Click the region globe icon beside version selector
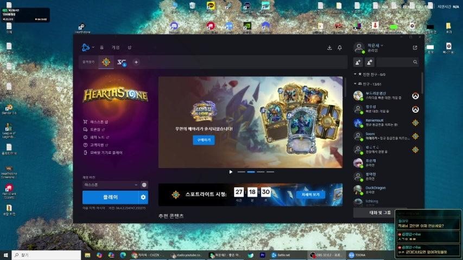463x260 pixels. (x=144, y=185)
